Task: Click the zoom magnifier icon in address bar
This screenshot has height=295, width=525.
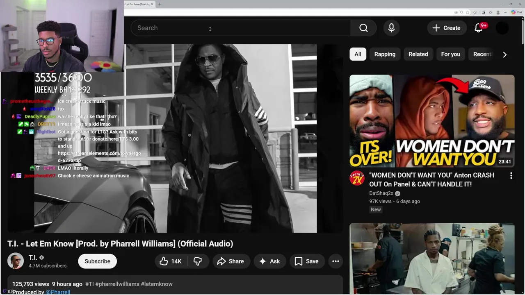Action: (x=462, y=12)
